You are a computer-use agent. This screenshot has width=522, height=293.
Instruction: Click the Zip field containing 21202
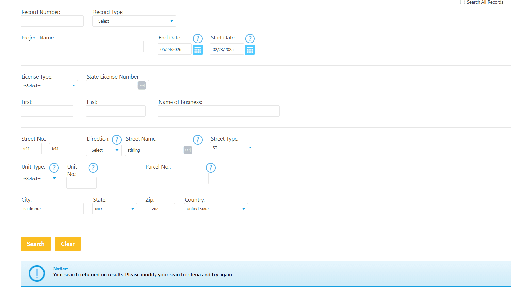coord(160,209)
